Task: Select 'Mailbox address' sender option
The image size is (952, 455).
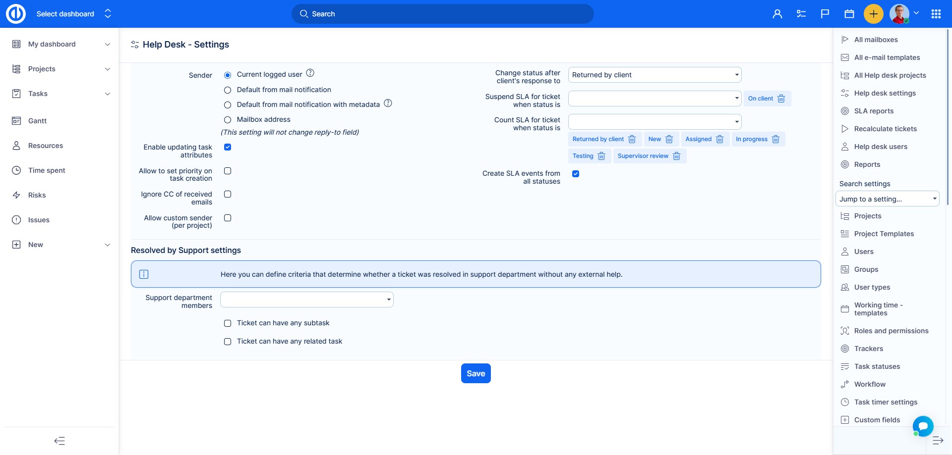Action: [228, 120]
